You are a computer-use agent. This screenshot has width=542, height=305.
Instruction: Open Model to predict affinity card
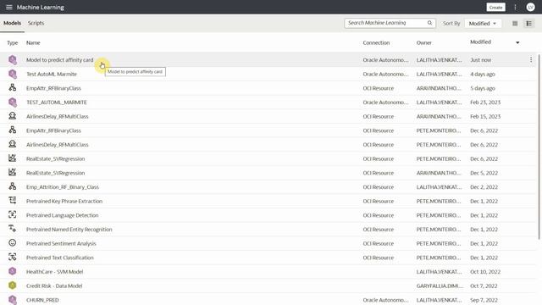point(60,60)
